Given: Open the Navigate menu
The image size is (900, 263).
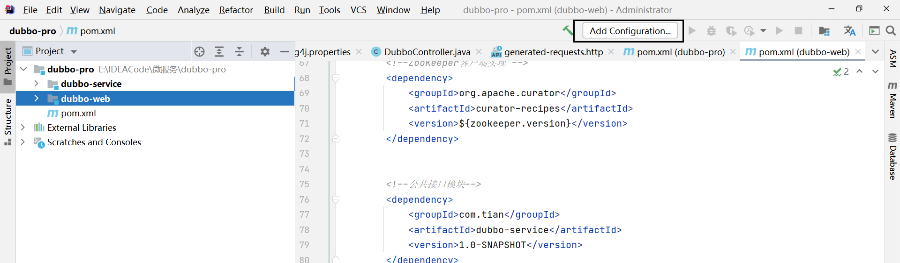Looking at the screenshot, I should click(x=117, y=10).
